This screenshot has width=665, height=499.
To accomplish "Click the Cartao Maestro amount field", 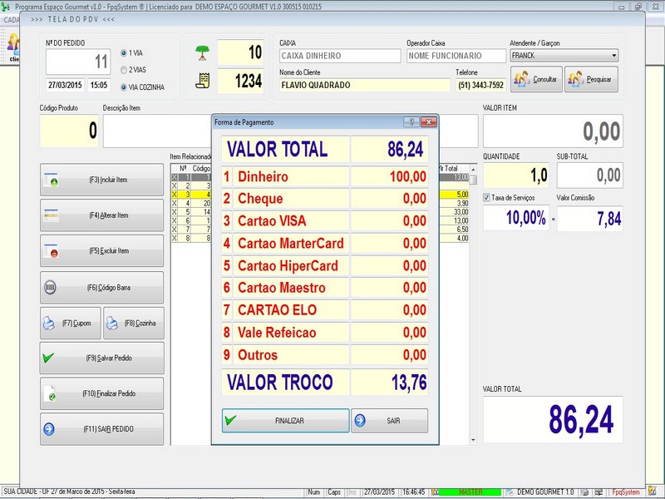I will pos(389,288).
